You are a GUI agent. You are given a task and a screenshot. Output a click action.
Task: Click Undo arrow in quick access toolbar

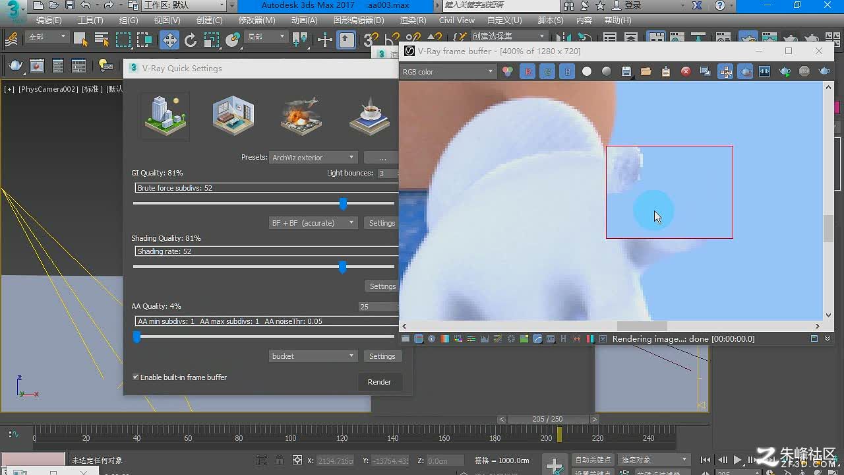click(86, 5)
